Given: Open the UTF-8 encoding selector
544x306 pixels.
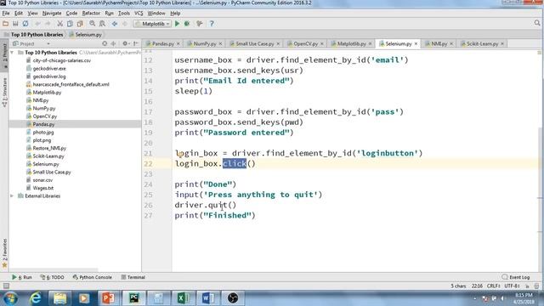Looking at the screenshot, I should (x=512, y=286).
